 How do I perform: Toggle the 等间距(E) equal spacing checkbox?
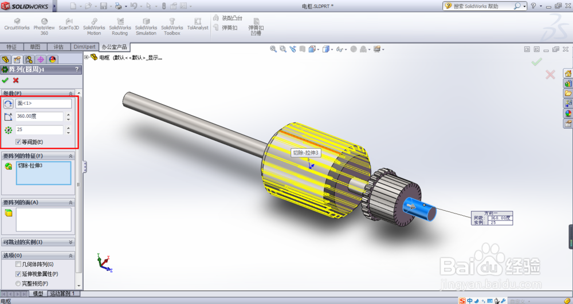point(18,142)
